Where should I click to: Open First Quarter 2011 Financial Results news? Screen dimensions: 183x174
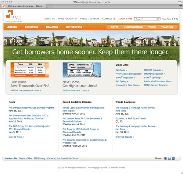[x=29, y=128]
